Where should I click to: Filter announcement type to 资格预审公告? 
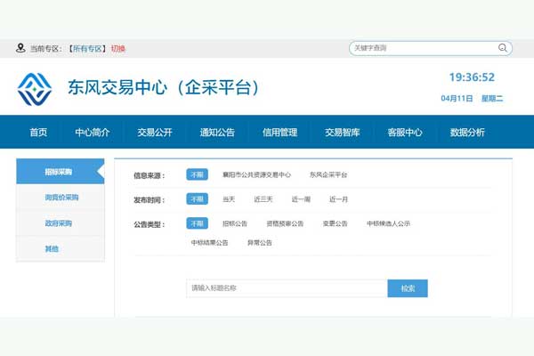(x=285, y=223)
